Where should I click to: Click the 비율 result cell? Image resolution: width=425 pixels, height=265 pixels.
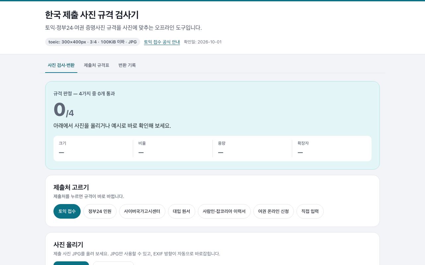(x=173, y=148)
